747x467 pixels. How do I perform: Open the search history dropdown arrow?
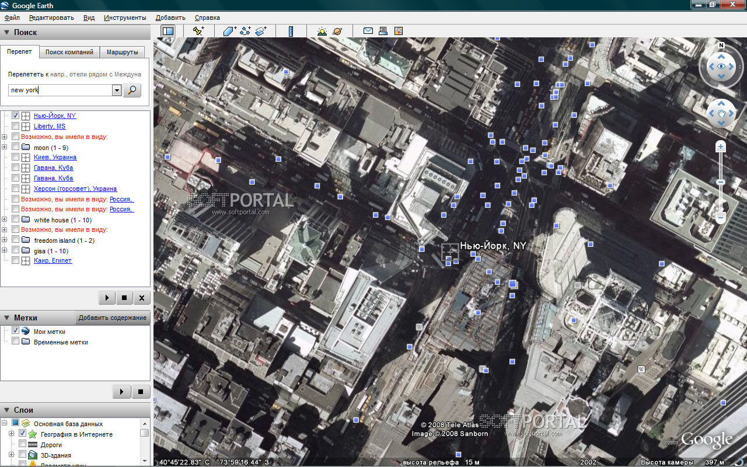point(116,90)
